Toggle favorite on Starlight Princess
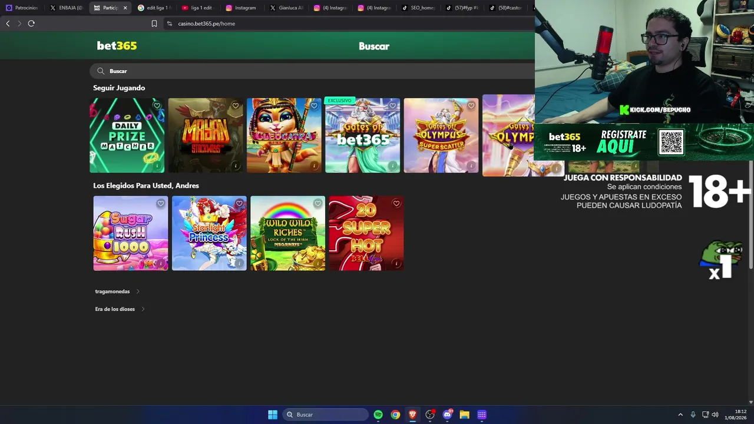The image size is (754, 424). click(239, 204)
